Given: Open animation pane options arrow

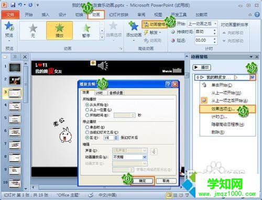Looking at the screenshot, I should [251, 57].
